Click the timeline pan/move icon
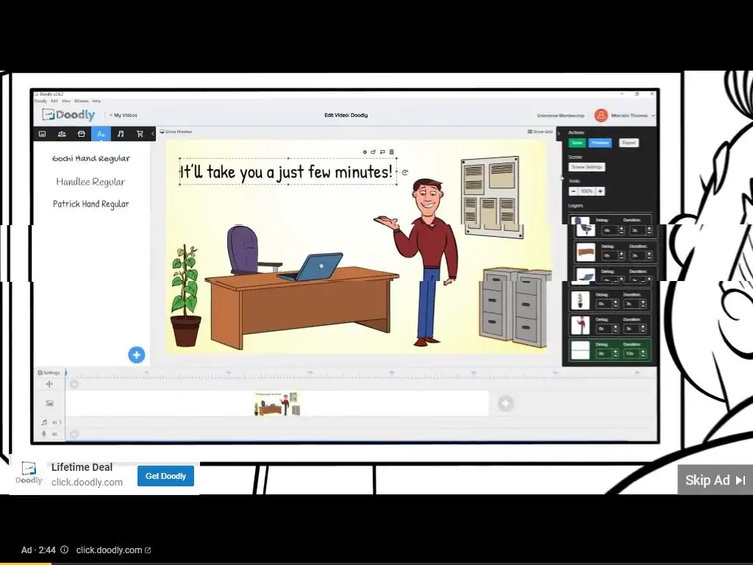Screen dimensions: 753x565 coord(49,384)
